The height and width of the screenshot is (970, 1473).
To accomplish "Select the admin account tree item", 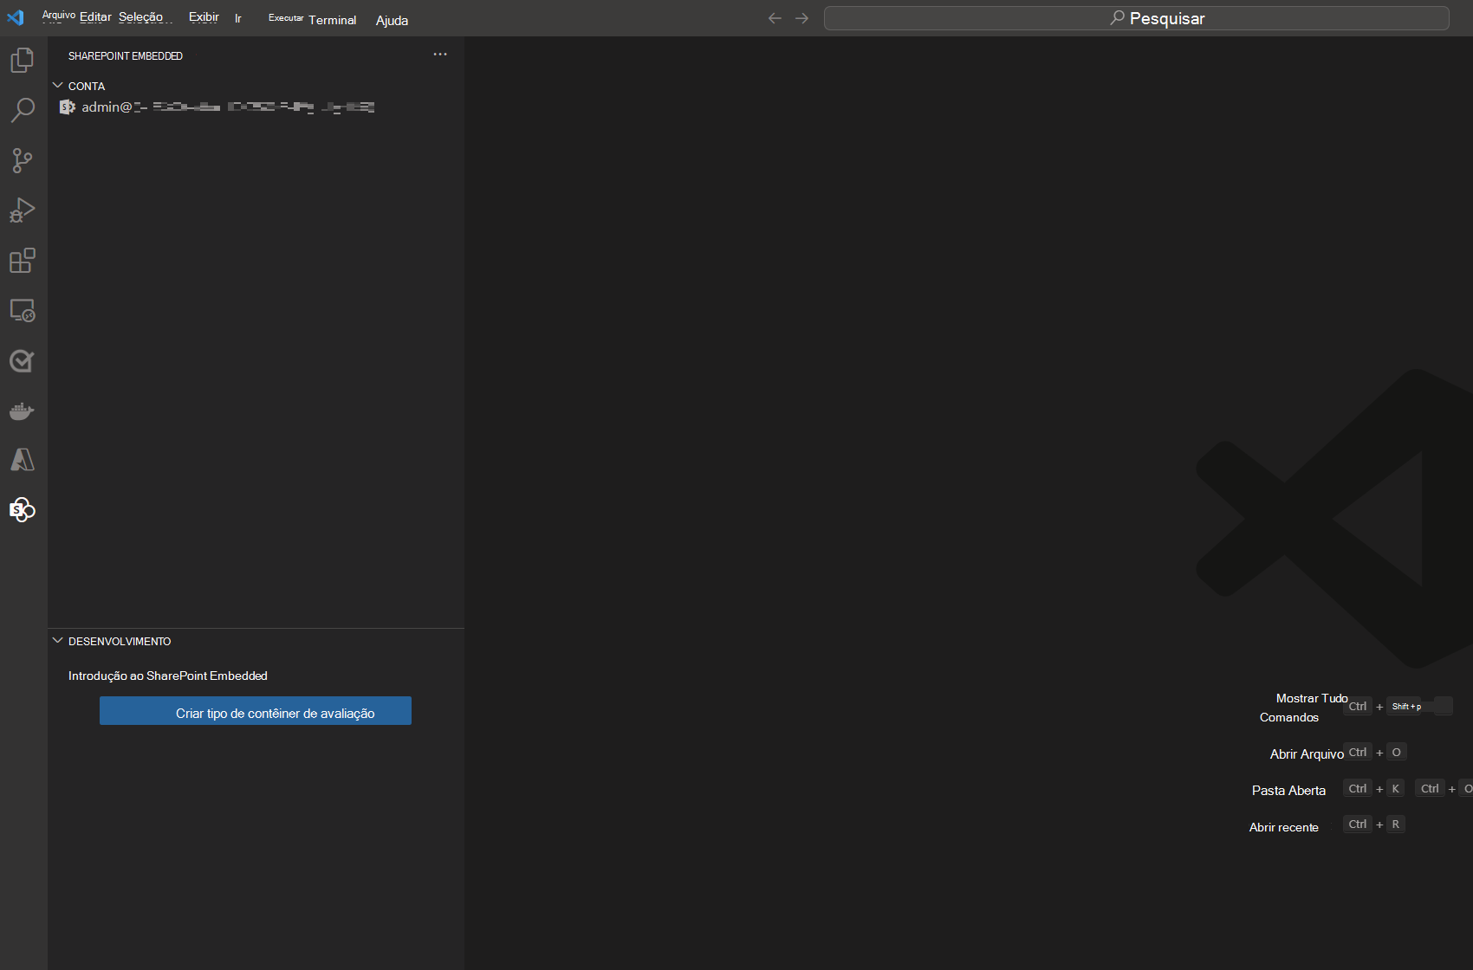I will pos(217,107).
